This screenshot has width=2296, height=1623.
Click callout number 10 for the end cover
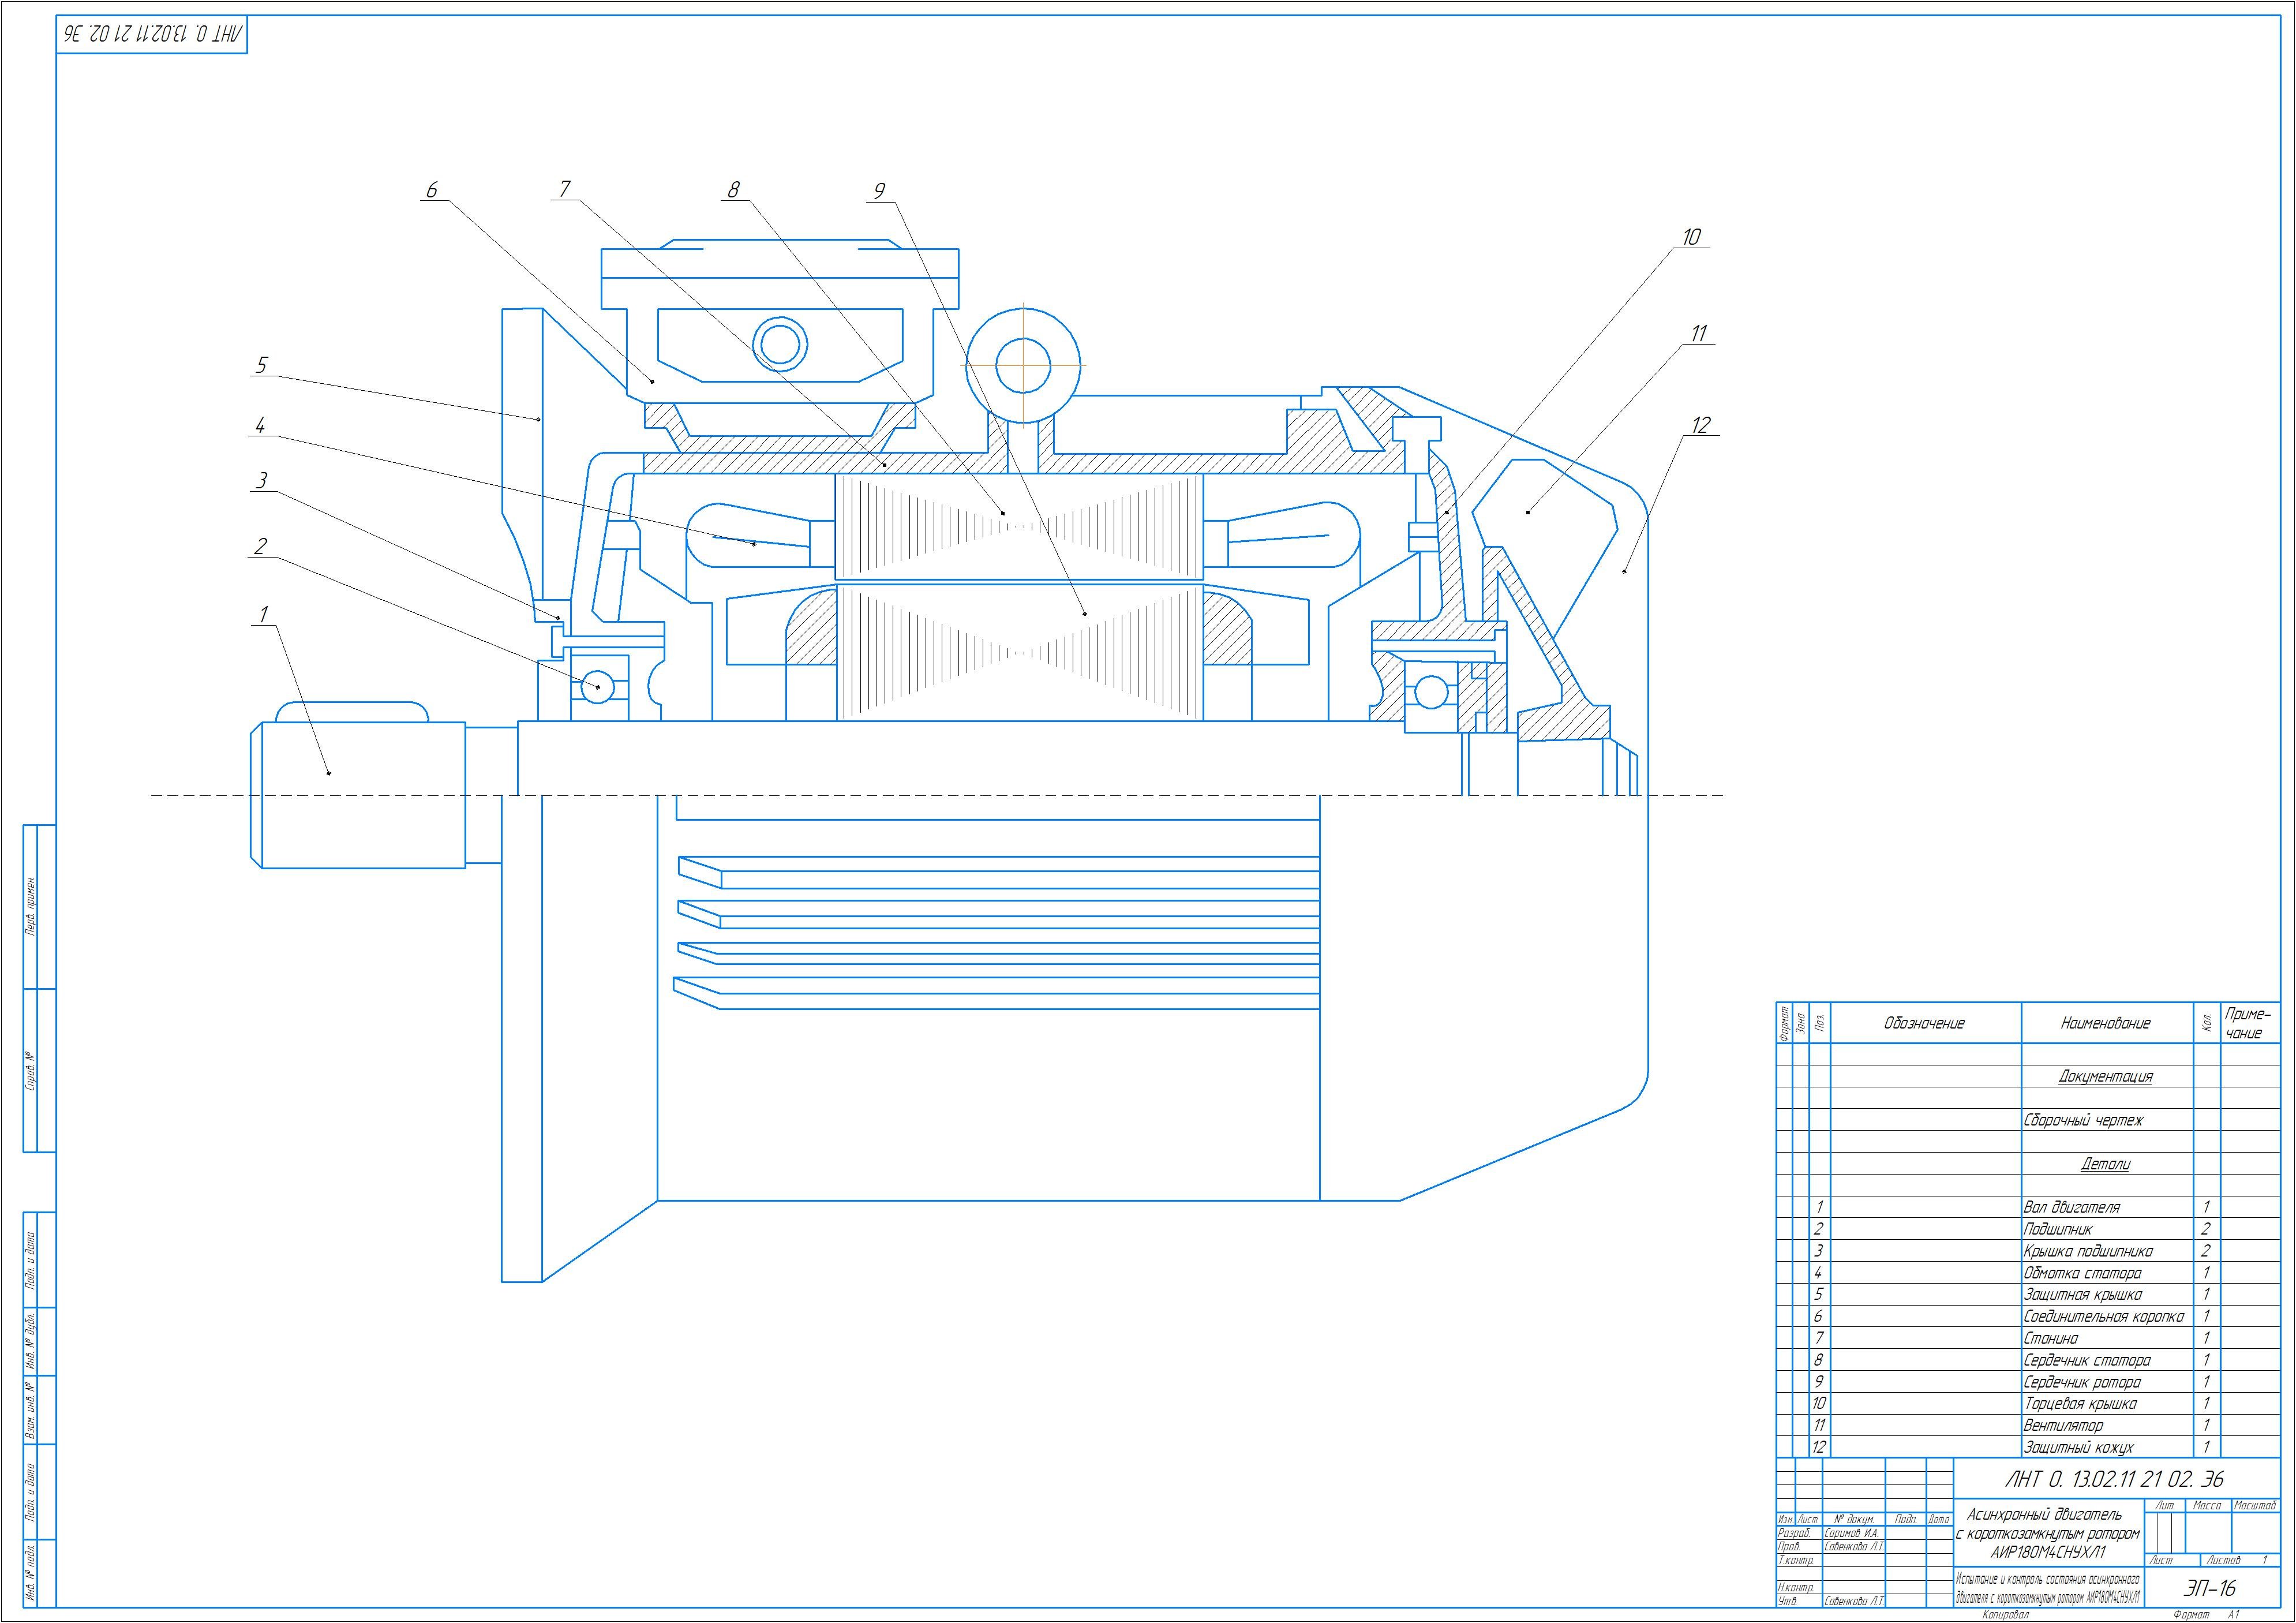click(x=1691, y=237)
